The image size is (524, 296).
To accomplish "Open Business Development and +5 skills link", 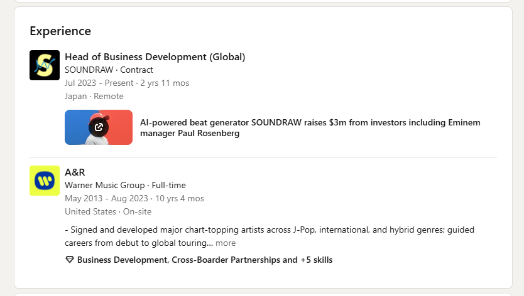I will (205, 260).
